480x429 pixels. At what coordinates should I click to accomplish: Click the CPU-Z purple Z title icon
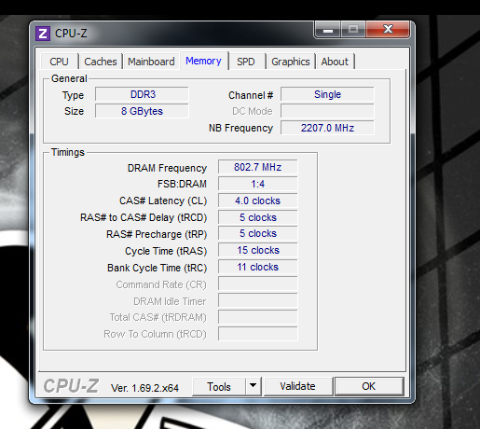43,34
